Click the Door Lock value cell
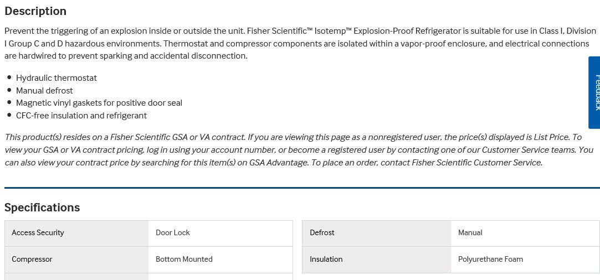This screenshot has height=280, width=600. [173, 233]
